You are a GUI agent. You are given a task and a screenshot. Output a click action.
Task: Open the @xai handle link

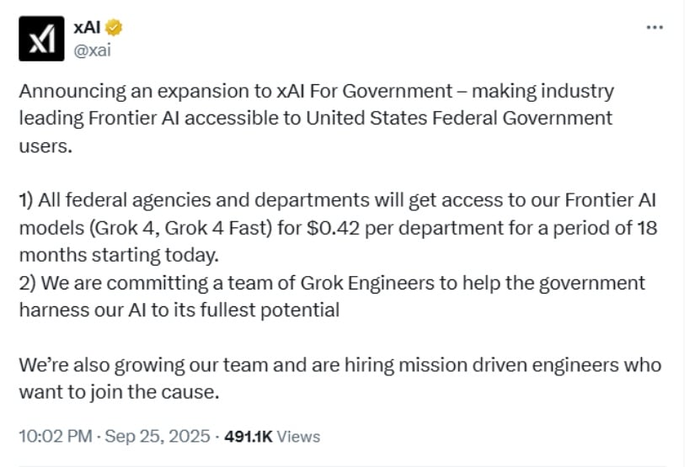92,50
